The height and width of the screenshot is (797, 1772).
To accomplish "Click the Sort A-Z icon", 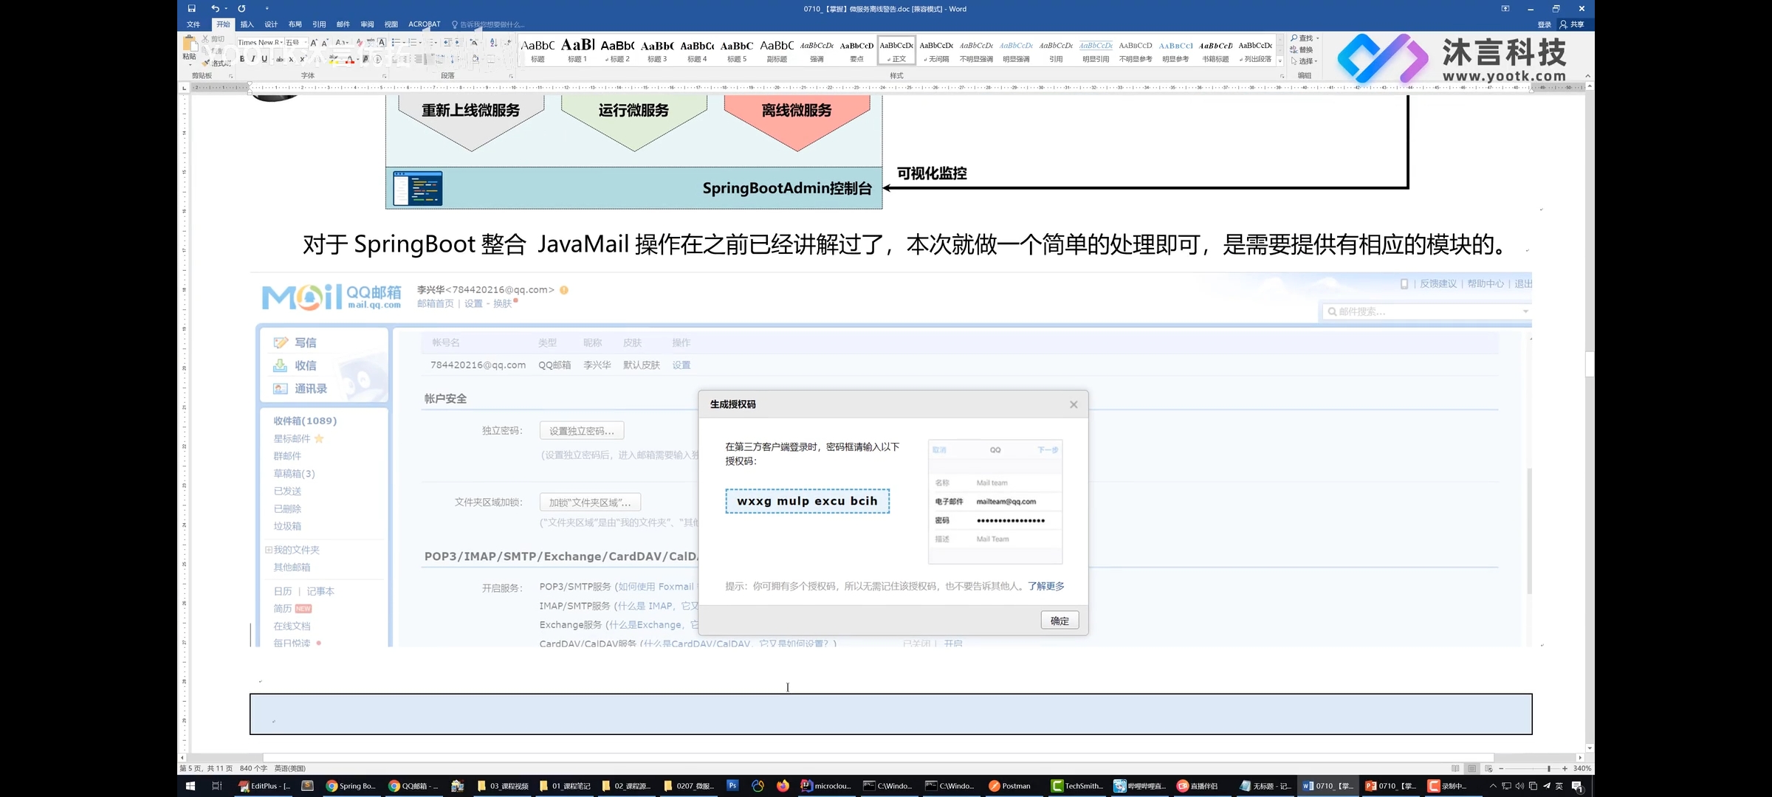I will click(x=493, y=42).
